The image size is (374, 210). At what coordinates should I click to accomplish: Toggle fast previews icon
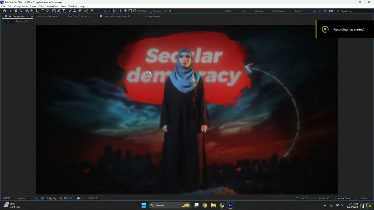point(38,198)
